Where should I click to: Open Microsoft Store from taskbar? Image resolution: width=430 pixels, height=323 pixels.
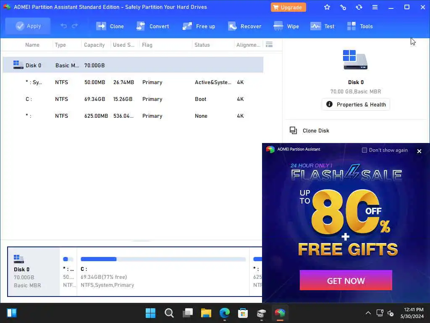pos(243,313)
